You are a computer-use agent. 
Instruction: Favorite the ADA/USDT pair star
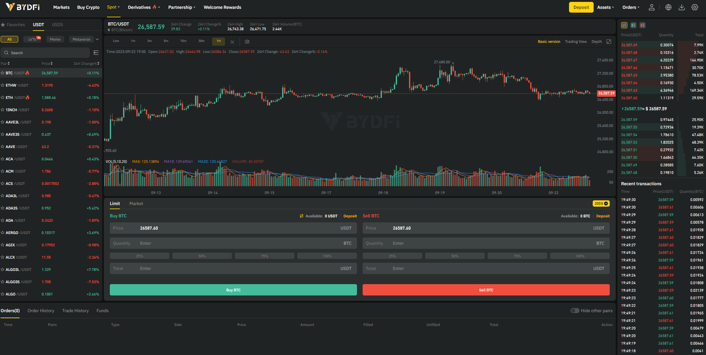click(x=3, y=220)
